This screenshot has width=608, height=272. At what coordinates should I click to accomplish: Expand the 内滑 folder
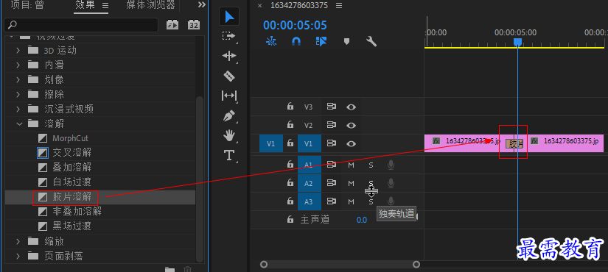click(x=18, y=65)
